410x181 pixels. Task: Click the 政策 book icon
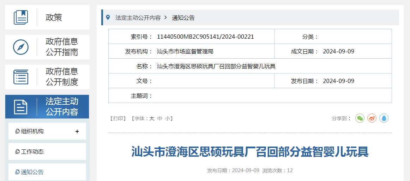[21, 17]
